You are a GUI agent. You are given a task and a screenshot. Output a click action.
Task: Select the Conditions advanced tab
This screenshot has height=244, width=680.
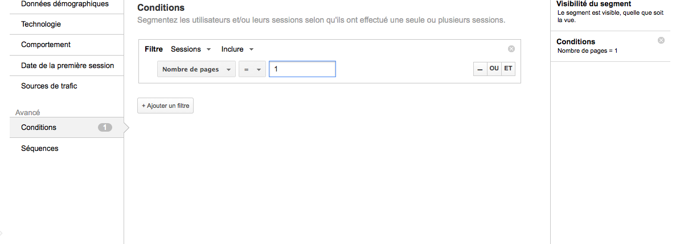coord(39,128)
